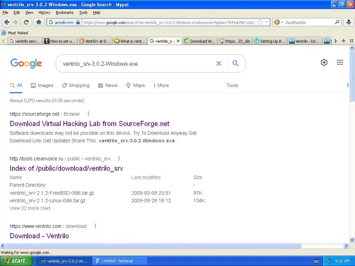Switch to the 'ventrilo serv...' tab
Screen dimensions: 355x266
click(25, 41)
